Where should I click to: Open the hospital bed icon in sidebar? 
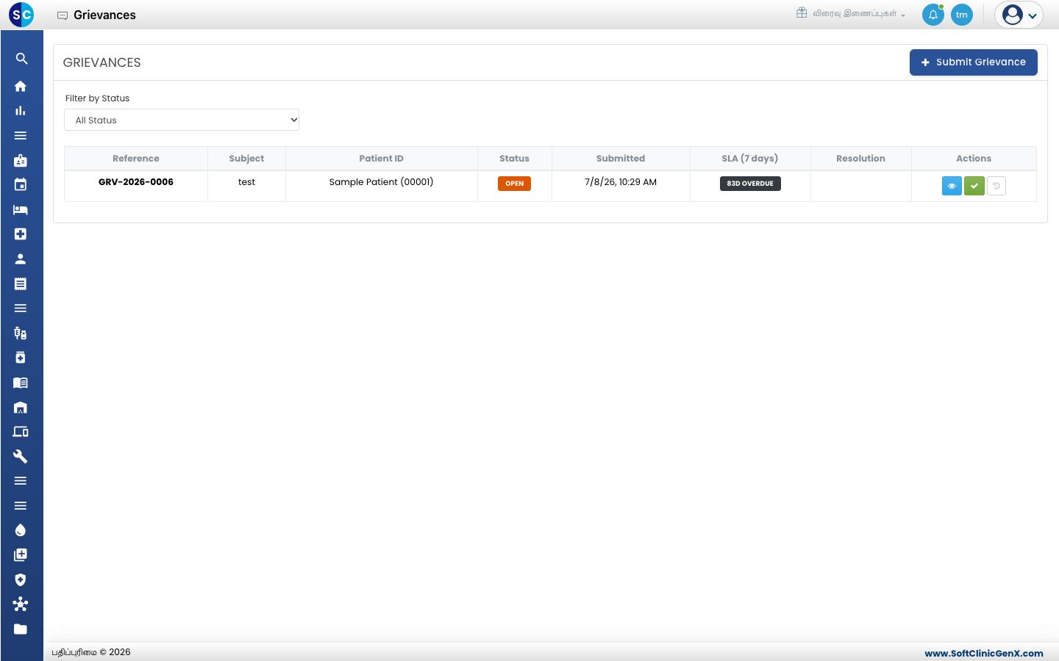pyautogui.click(x=21, y=210)
